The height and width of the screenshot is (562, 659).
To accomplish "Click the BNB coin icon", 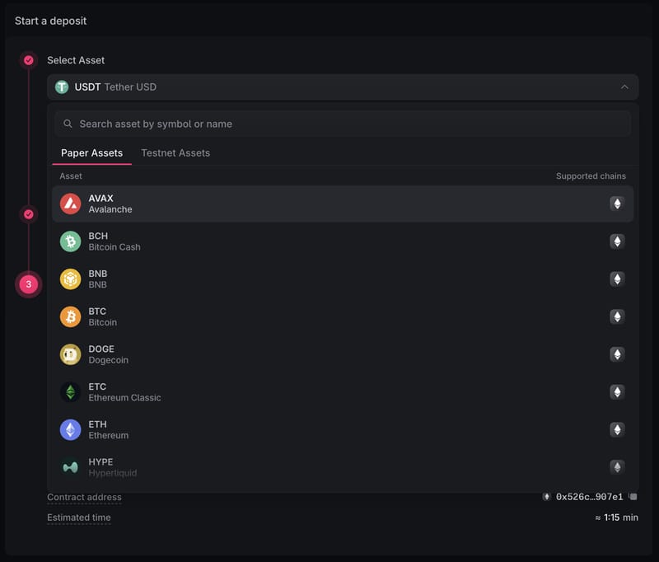I will (70, 279).
